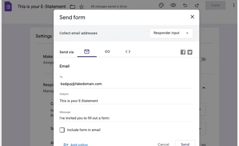Redo the last change
The height and width of the screenshot is (146, 239).
(x=197, y=5)
